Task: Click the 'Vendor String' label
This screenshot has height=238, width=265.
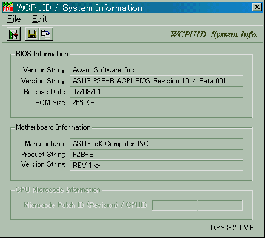Action: coord(44,70)
